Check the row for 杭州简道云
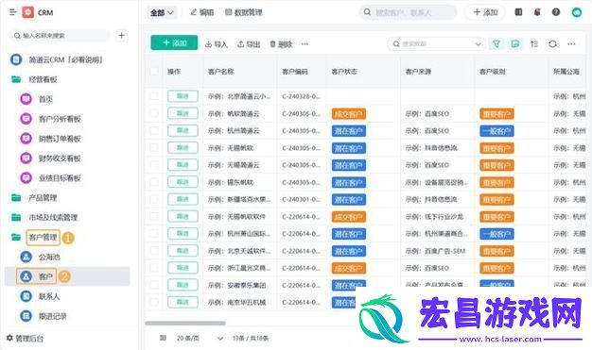This screenshot has width=592, height=350. coord(154,130)
